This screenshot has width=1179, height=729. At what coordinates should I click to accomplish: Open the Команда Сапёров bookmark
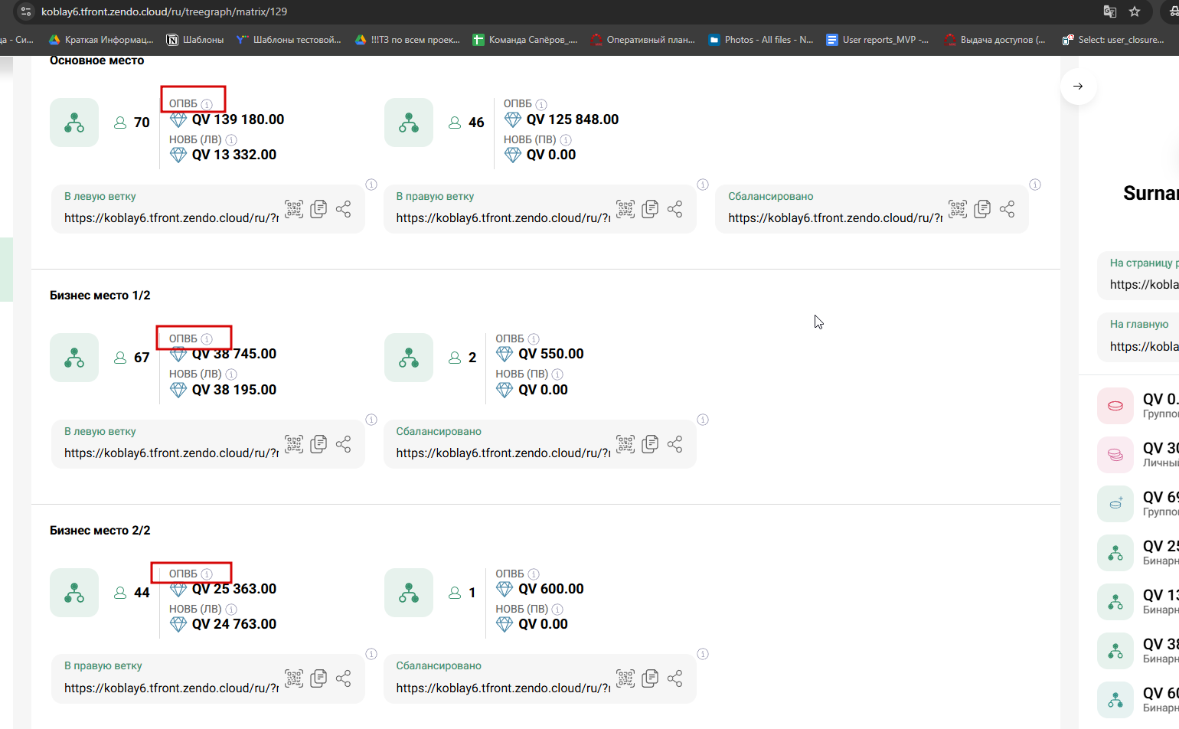point(525,39)
